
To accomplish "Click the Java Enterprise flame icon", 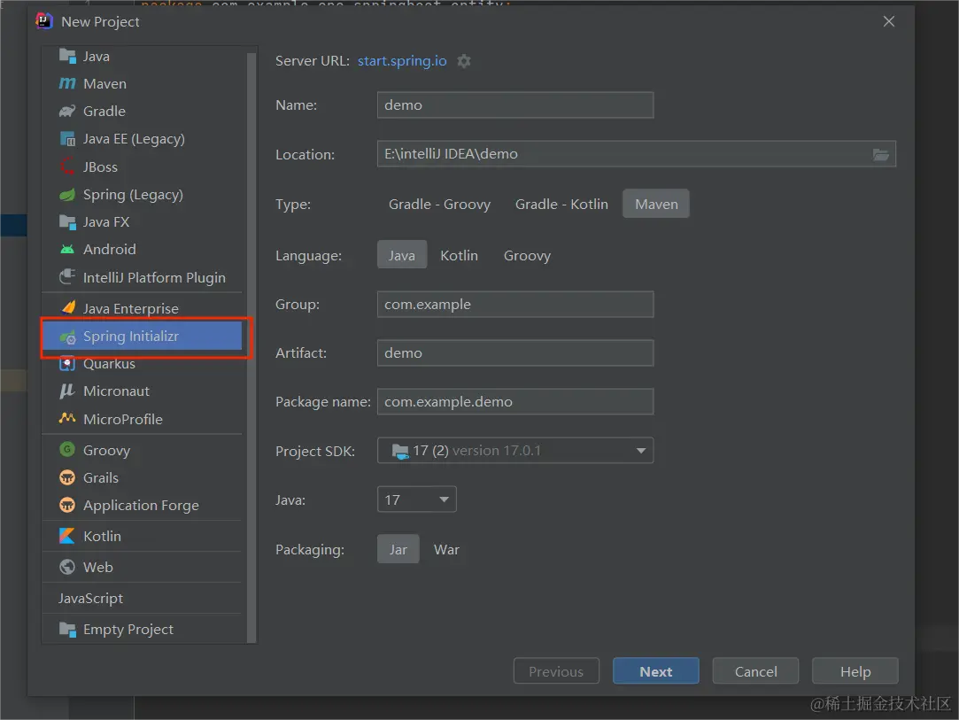I will coord(68,307).
